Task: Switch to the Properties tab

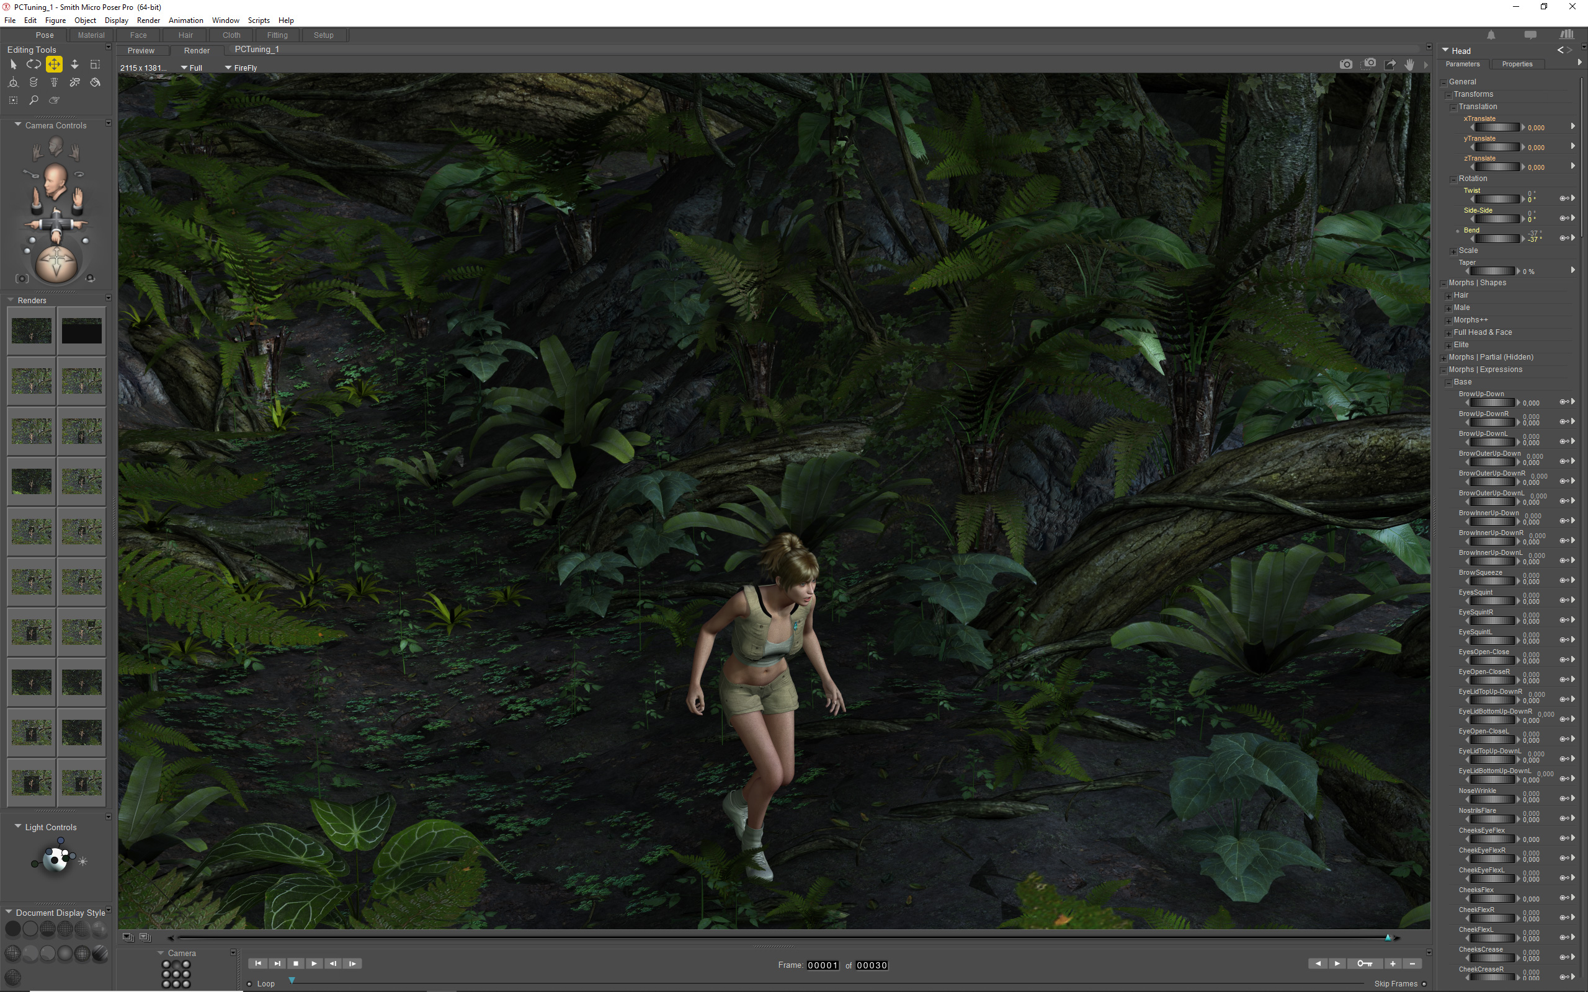Action: (x=1517, y=64)
